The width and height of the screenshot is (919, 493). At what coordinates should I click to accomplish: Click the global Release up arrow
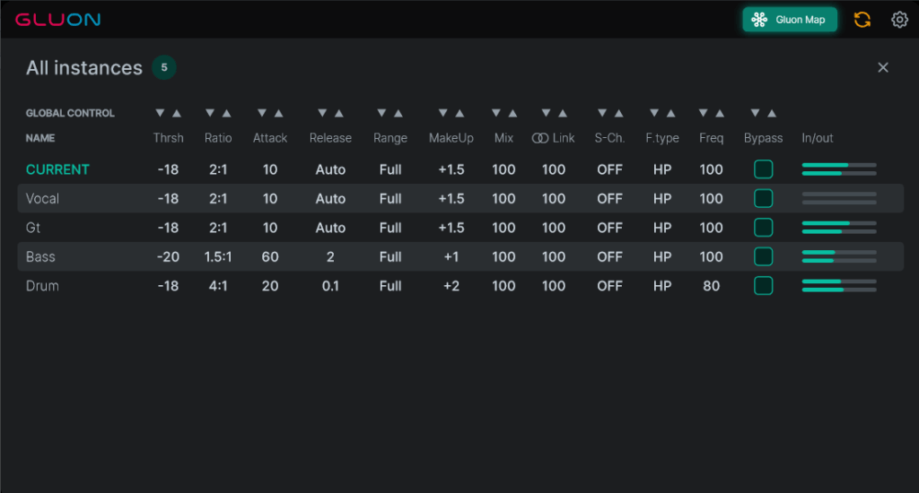[338, 113]
